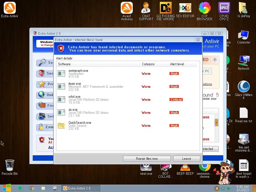This screenshot has height=192, width=256.
Task: Open Privacy sidebar item with star
Action: pyautogui.click(x=45, y=84)
